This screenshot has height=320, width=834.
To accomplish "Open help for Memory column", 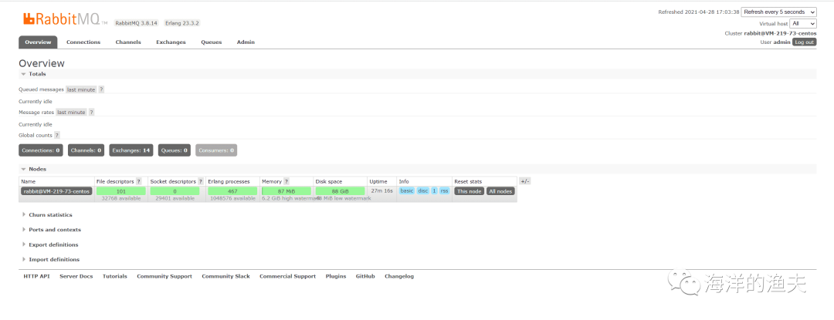I will click(x=286, y=181).
